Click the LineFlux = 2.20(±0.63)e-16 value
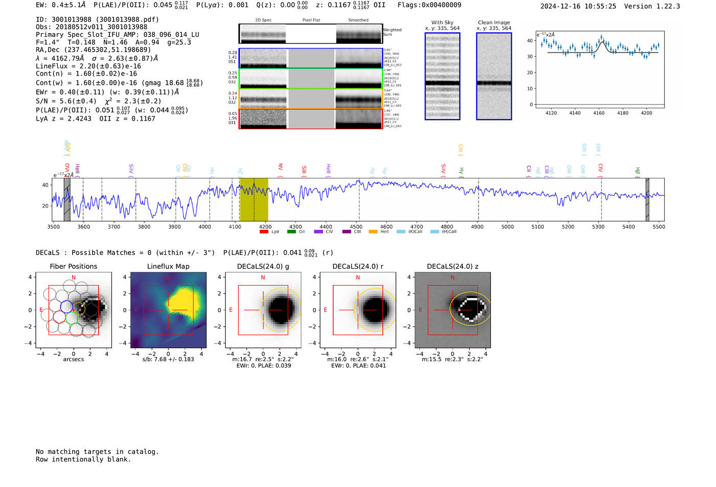The image size is (716, 487). (88, 66)
